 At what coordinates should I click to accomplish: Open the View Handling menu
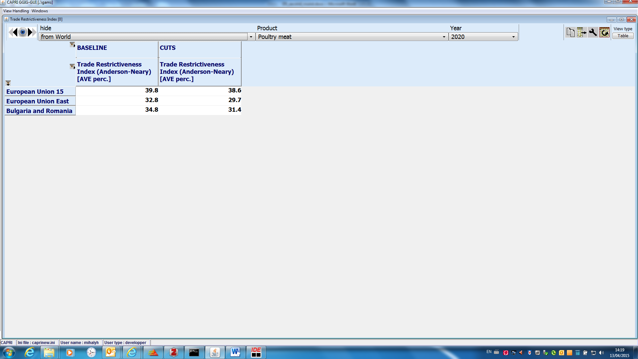(x=16, y=11)
